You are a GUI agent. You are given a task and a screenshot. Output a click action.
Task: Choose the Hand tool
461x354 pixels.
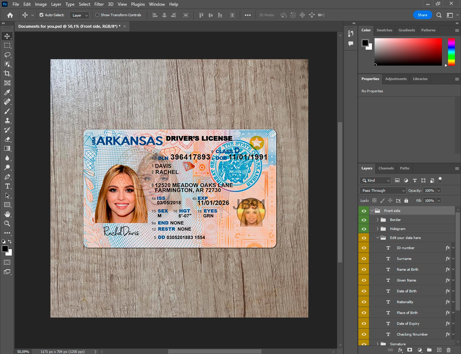click(x=7, y=214)
